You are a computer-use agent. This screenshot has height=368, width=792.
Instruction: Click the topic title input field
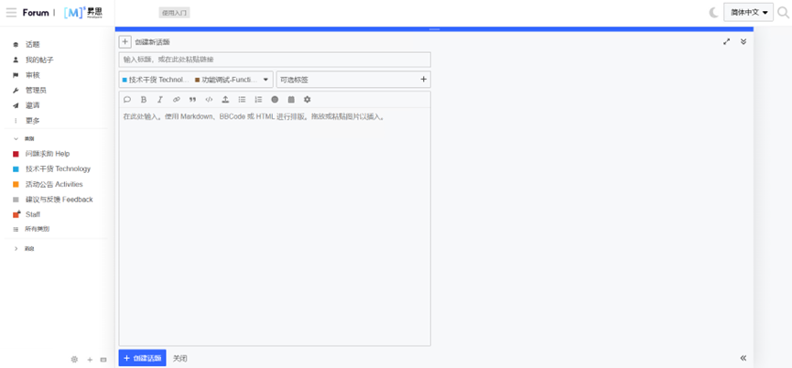point(275,60)
